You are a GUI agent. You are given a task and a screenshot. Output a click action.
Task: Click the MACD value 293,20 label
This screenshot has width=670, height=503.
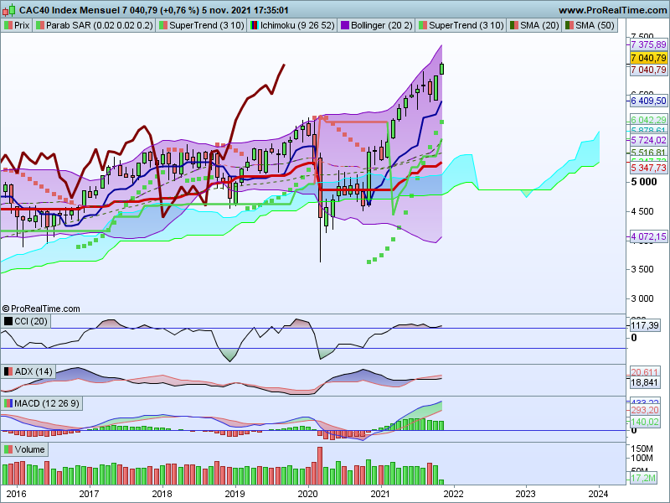(645, 410)
